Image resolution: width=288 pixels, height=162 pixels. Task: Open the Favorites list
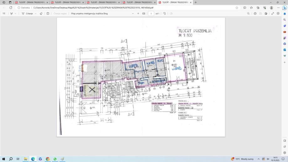point(251,8)
